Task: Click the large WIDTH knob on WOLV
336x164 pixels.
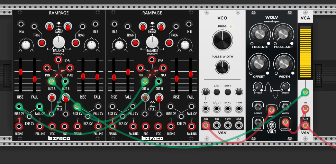Action: [284, 63]
